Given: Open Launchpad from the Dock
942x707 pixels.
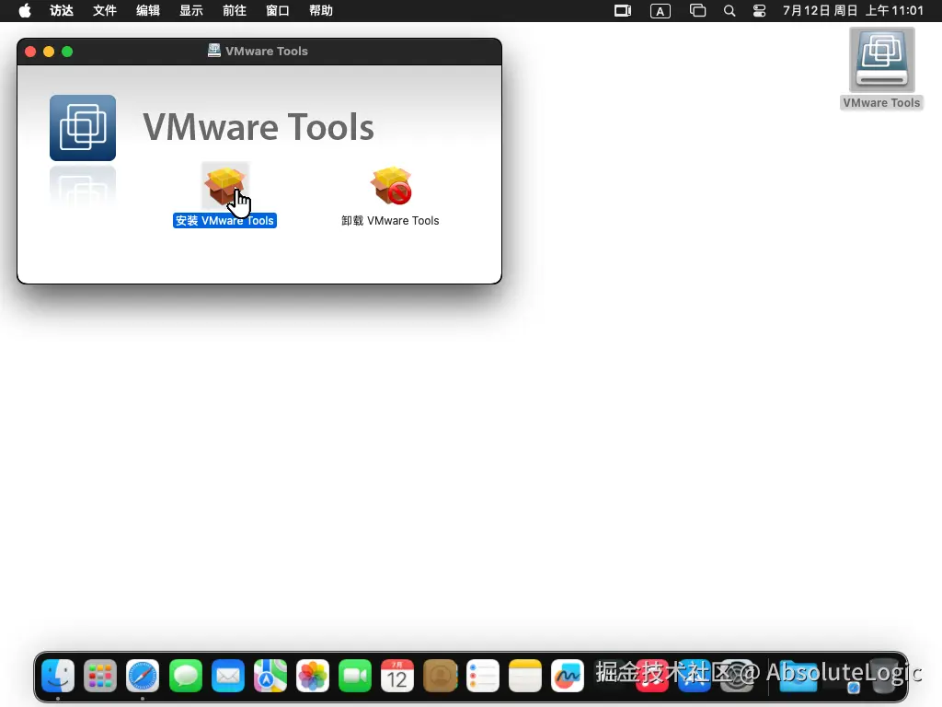Looking at the screenshot, I should pyautogui.click(x=100, y=676).
